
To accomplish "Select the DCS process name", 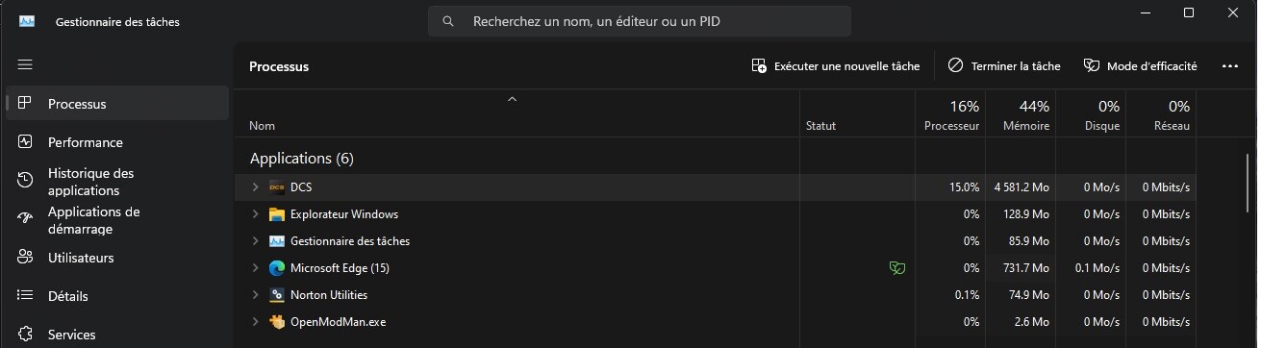I will point(301,187).
